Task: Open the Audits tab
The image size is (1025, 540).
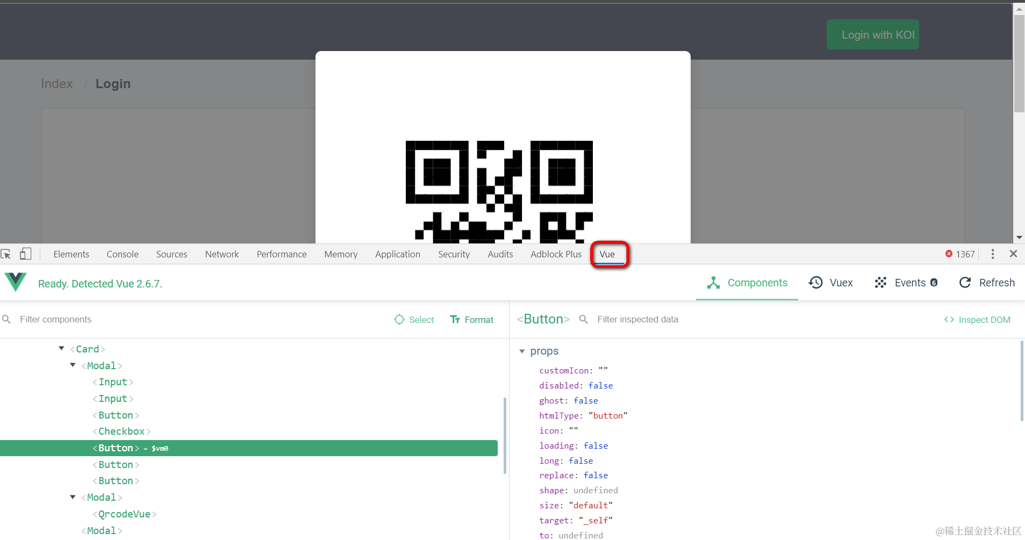Action: click(x=500, y=254)
